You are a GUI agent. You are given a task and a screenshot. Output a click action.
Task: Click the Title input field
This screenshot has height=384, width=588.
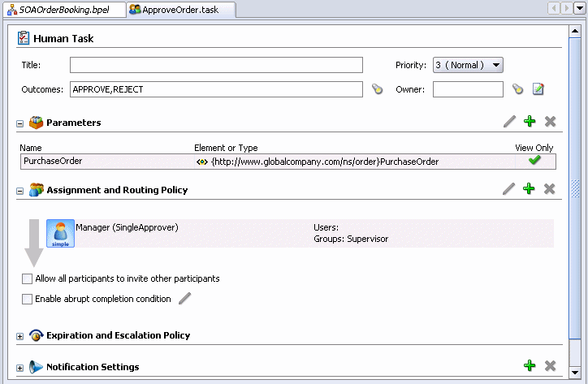[216, 65]
